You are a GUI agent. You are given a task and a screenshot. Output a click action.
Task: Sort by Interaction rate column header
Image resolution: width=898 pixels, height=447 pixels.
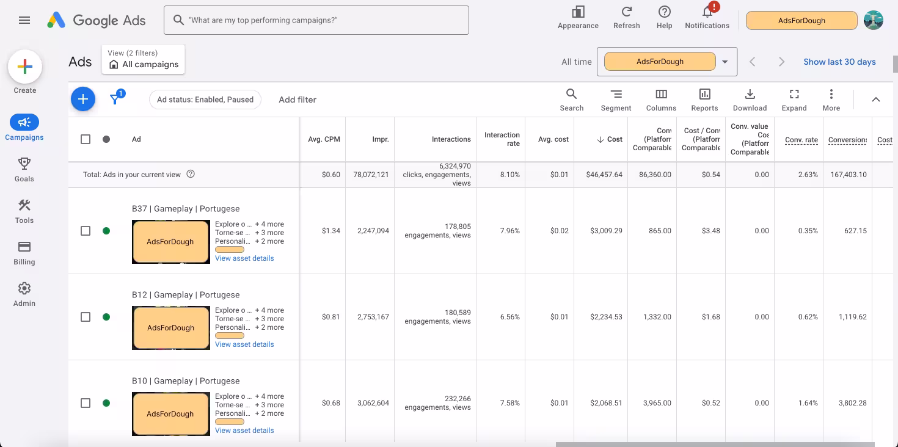[x=502, y=139]
